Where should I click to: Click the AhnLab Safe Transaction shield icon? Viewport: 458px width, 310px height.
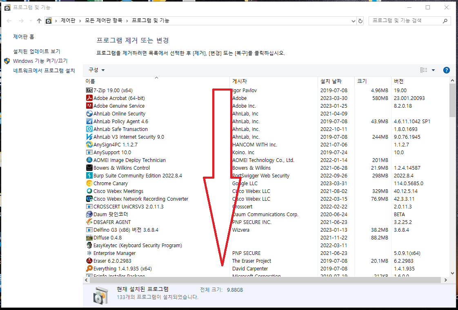click(x=89, y=129)
